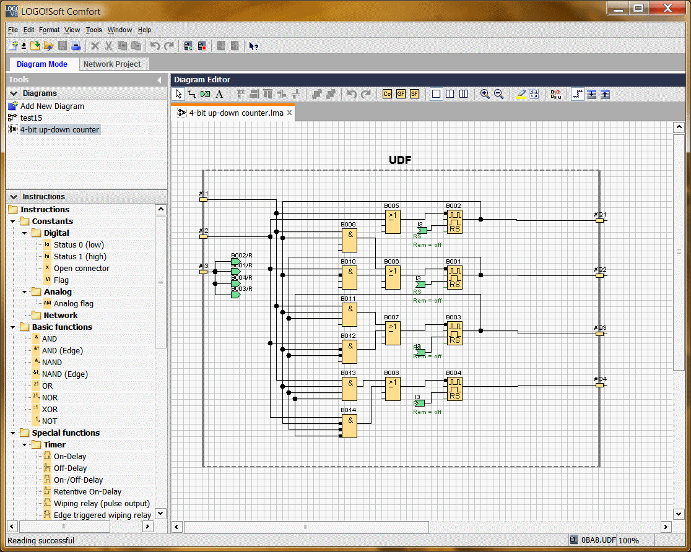Viewport: 691px width, 552px height.
Task: Collapse the Instructions section header
Action: tap(14, 197)
